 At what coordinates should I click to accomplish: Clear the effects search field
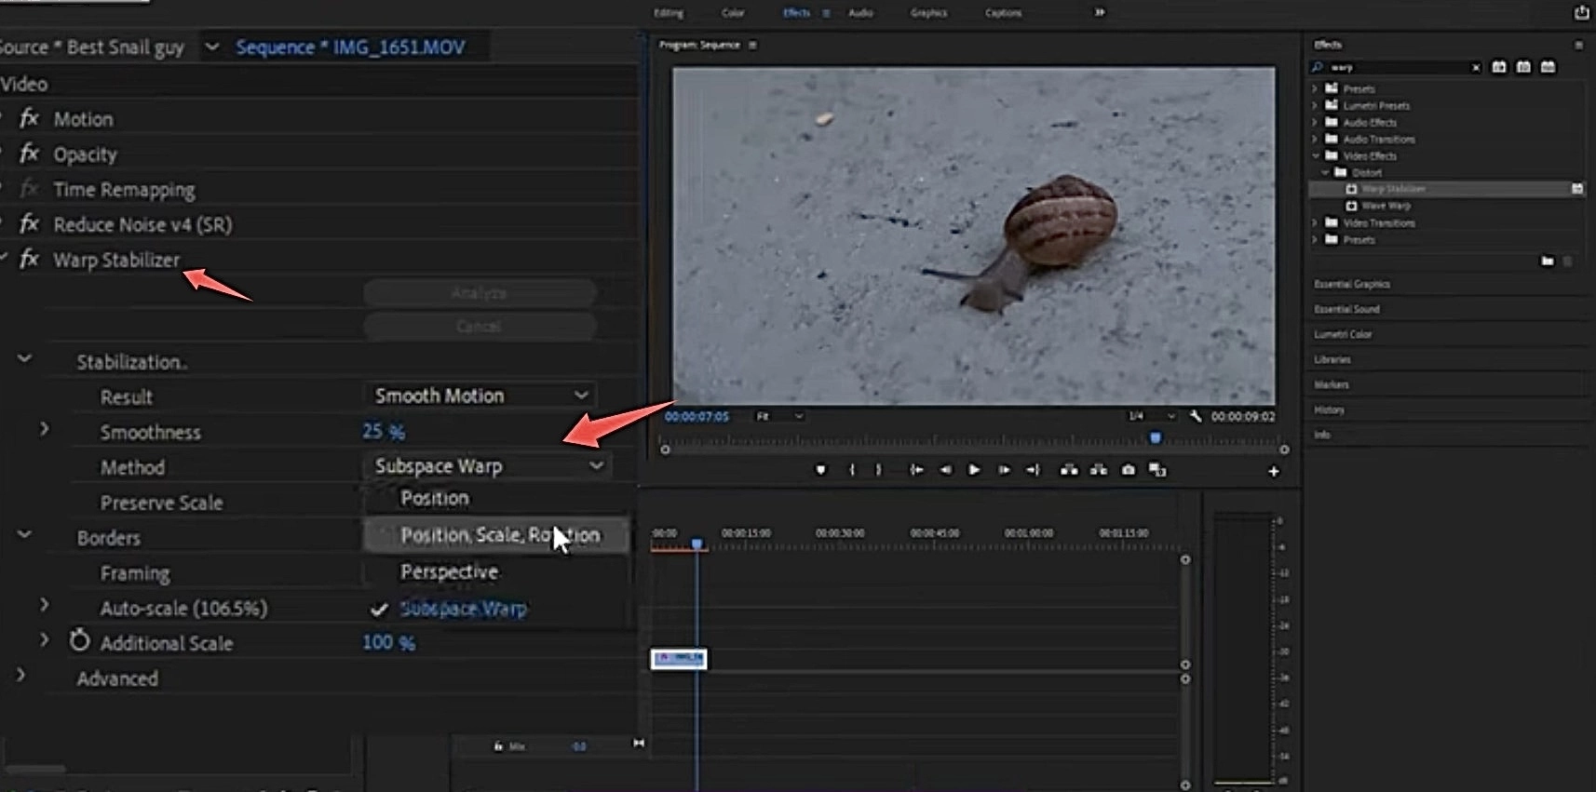tap(1476, 67)
